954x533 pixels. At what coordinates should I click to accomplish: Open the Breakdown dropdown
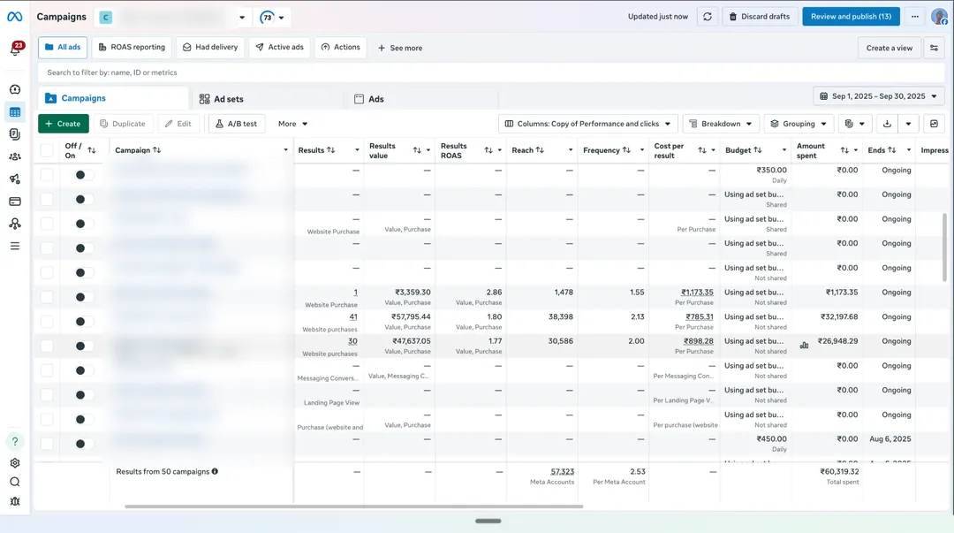point(721,124)
